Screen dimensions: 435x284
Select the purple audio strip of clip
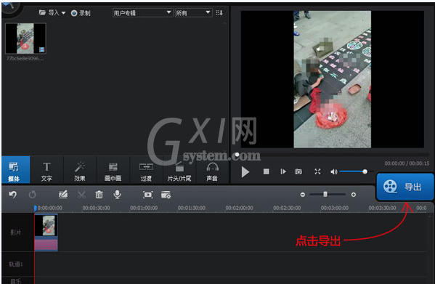point(46,245)
